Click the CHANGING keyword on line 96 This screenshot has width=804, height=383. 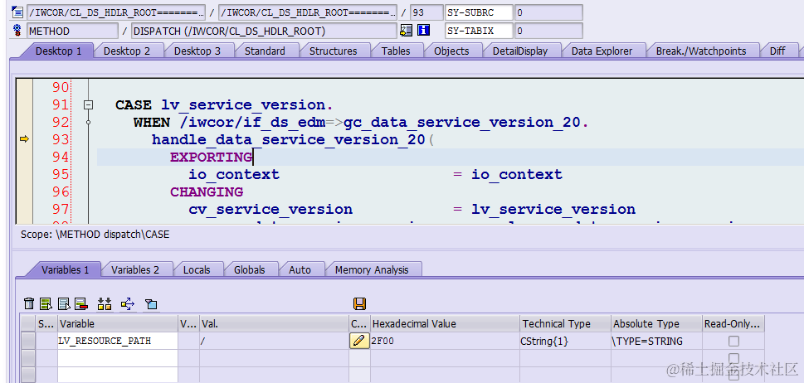[x=207, y=192]
